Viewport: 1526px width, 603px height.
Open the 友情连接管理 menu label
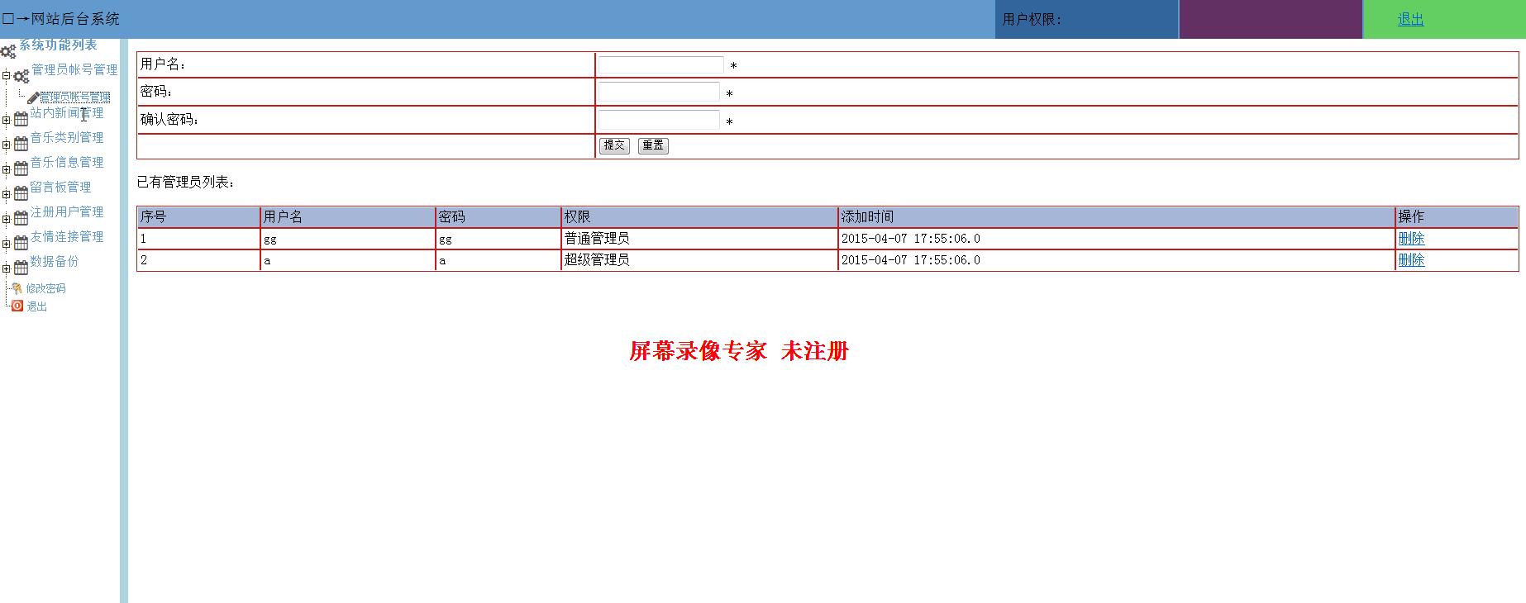[67, 237]
